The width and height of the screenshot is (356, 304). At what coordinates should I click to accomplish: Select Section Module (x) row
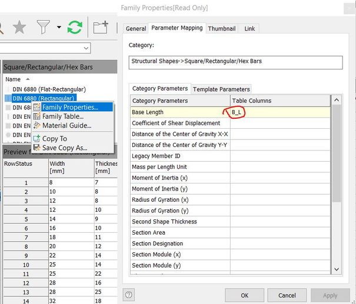(x=230, y=255)
